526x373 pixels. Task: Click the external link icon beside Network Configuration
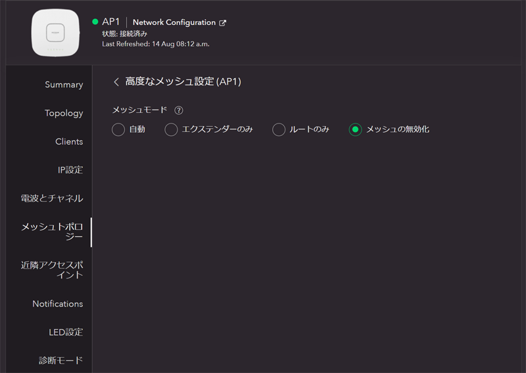(x=223, y=23)
